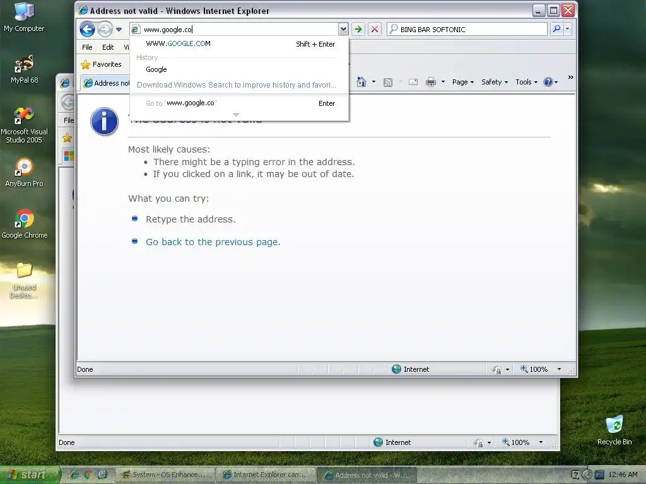Click Address not valid taskbar button
This screenshot has height=484, width=646.
367,475
